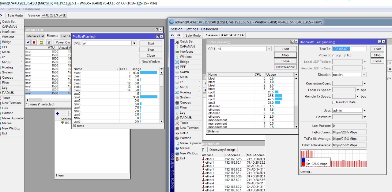
Task: Collapse the User field arrow
Action: coord(364,111)
